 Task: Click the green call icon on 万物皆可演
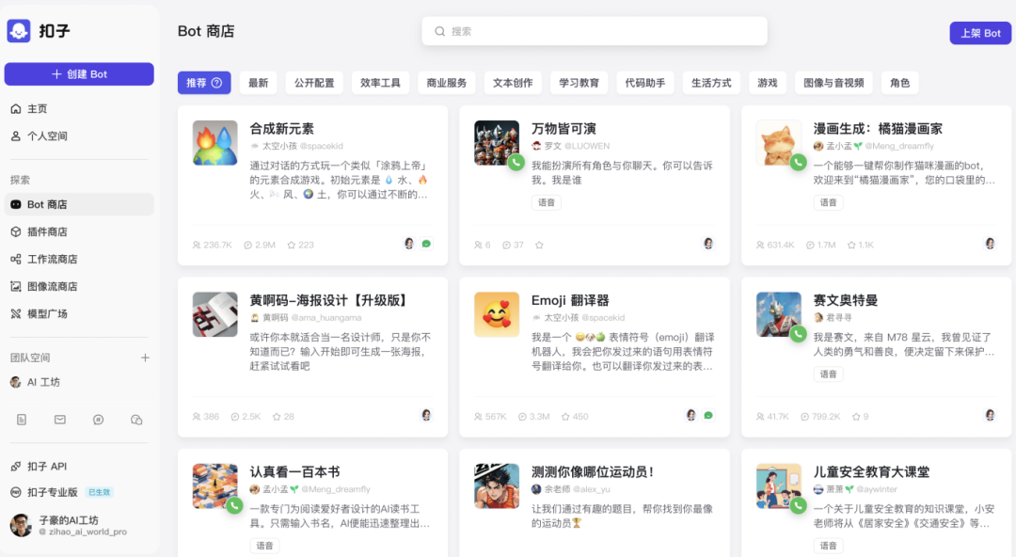516,162
